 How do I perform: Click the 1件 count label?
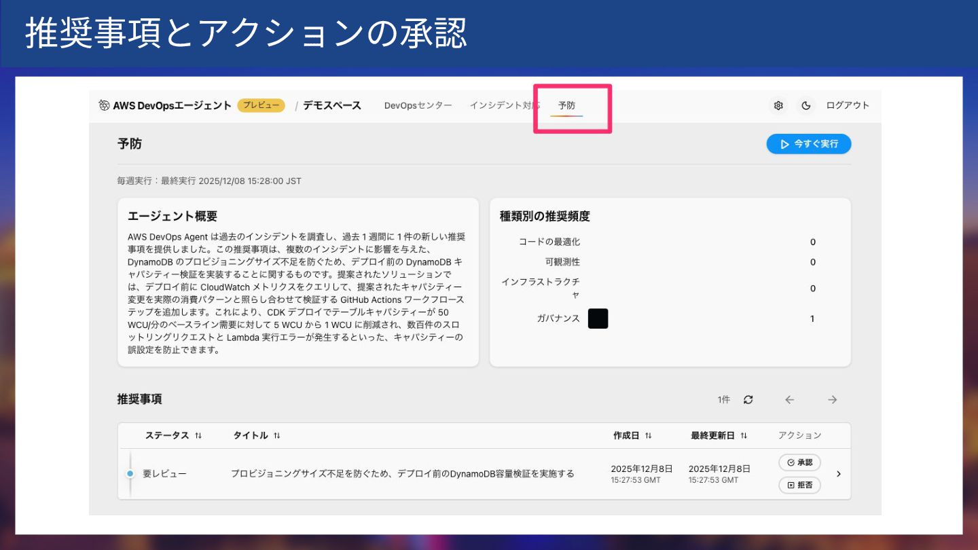click(724, 400)
